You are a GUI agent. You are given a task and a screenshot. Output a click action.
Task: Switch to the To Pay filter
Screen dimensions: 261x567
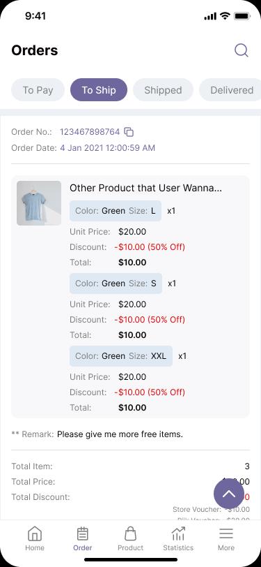click(38, 90)
